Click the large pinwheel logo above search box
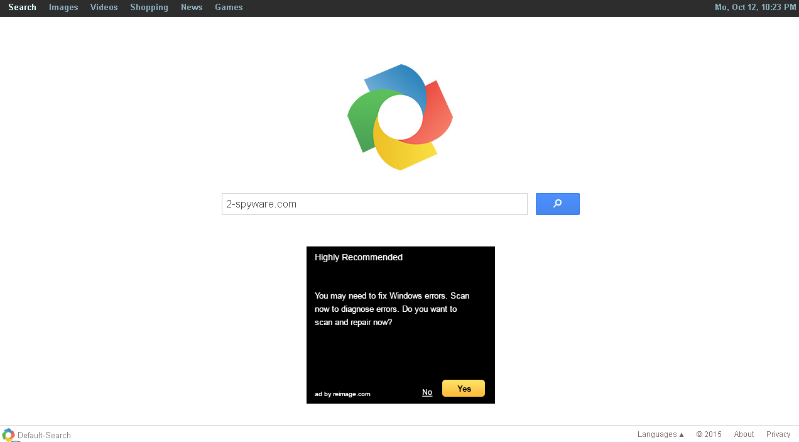This screenshot has height=442, width=799. [x=400, y=117]
